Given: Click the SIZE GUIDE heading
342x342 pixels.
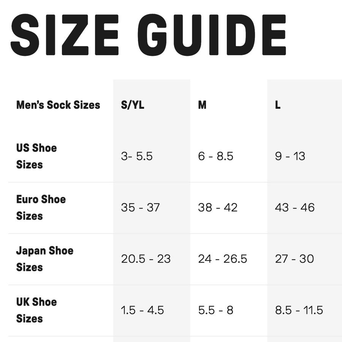Looking at the screenshot, I should coord(148,35).
